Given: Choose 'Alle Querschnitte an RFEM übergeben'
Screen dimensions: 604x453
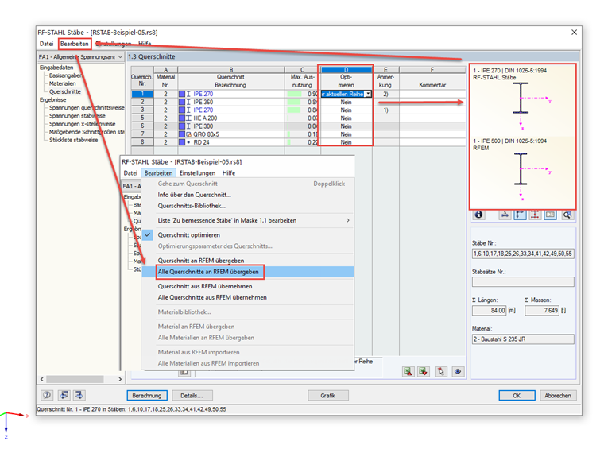Looking at the screenshot, I should click(x=248, y=272).
